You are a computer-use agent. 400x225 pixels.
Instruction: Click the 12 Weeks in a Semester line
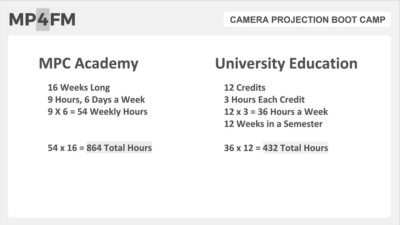[x=273, y=124]
